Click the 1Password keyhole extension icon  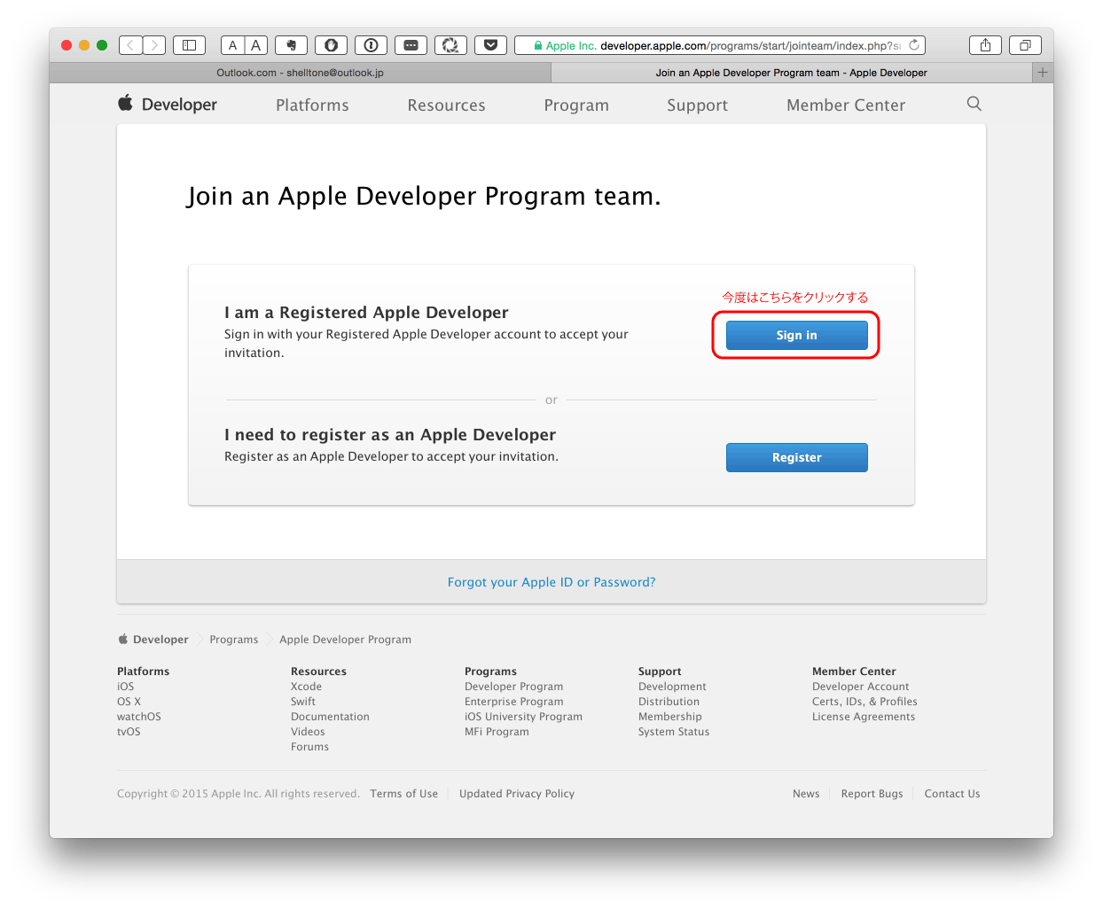click(x=371, y=45)
